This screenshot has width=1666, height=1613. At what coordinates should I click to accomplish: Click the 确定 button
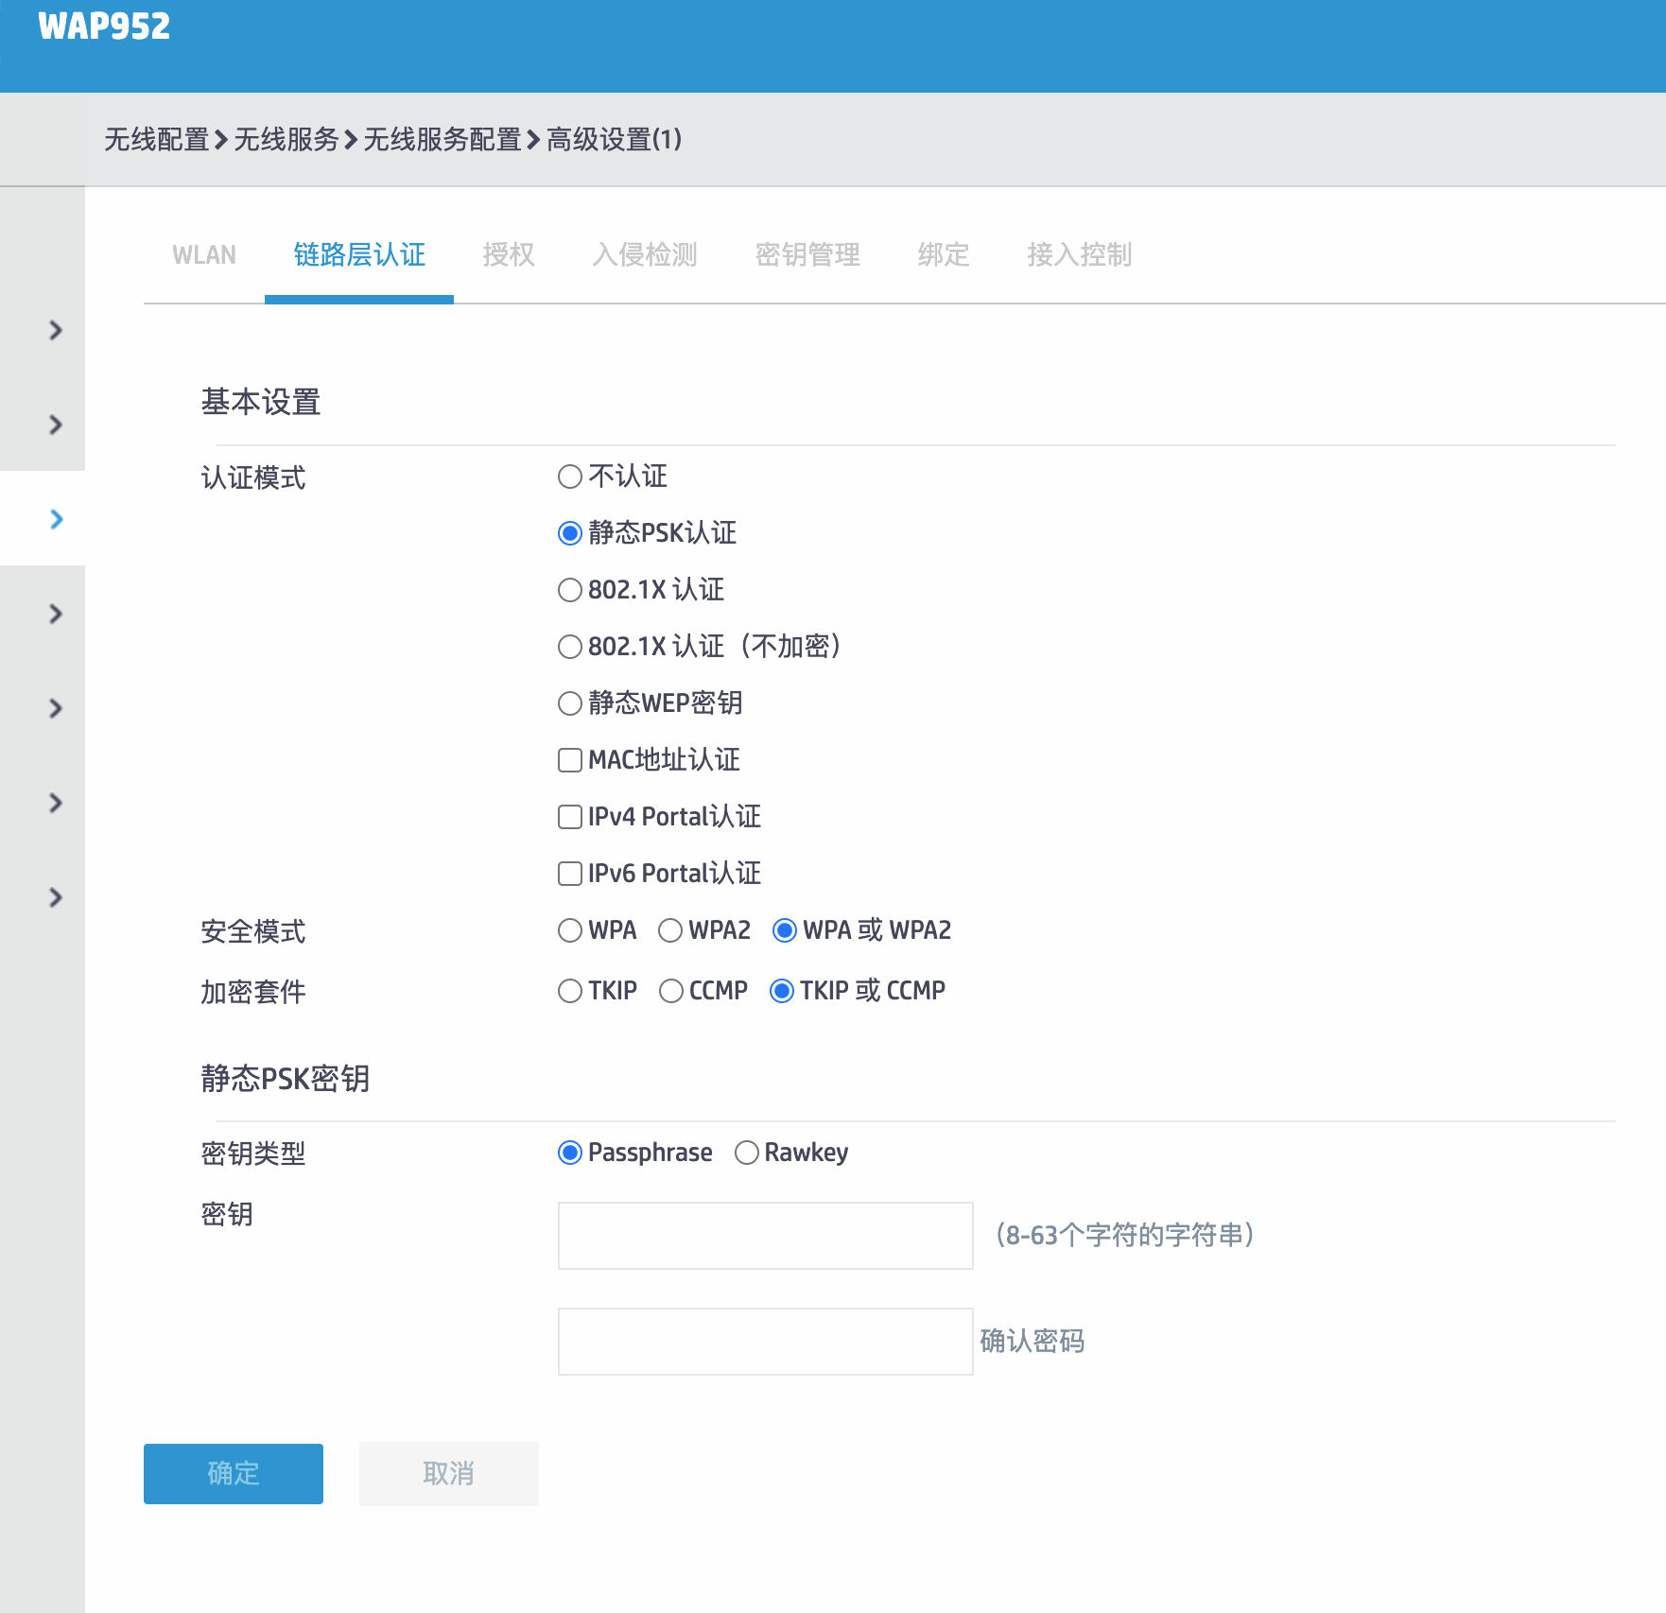(234, 1474)
